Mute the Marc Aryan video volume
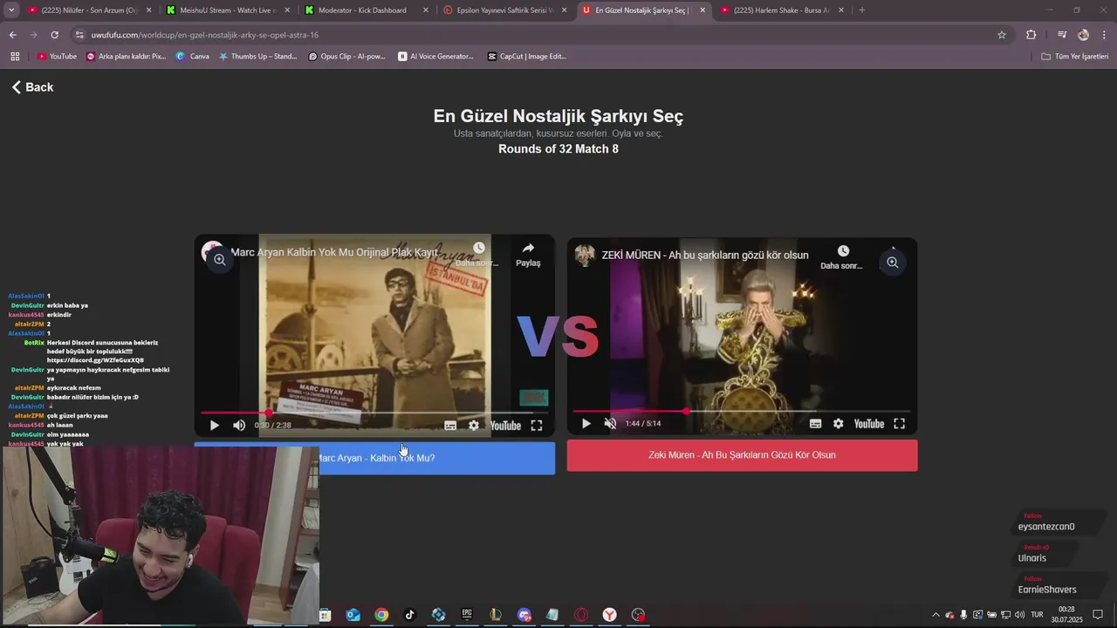Viewport: 1117px width, 628px height. tap(239, 426)
